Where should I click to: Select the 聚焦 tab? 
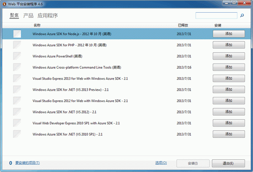pyautogui.click(x=14, y=16)
